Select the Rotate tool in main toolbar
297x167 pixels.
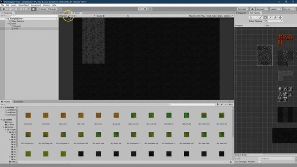tap(13, 9)
